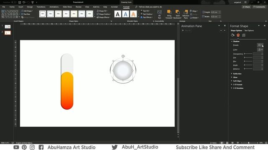Open the Rotate dropdown
The image size is (268, 150).
(x=194, y=17)
